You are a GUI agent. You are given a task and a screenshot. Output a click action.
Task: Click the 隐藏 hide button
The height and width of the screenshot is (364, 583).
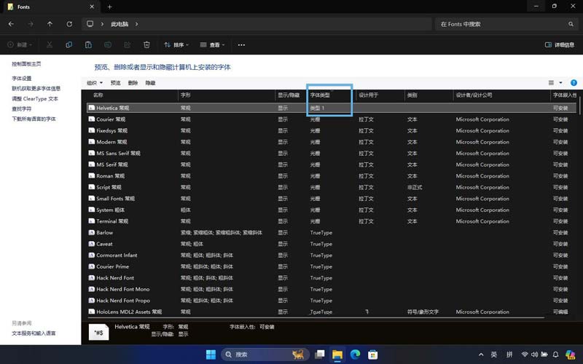click(150, 83)
